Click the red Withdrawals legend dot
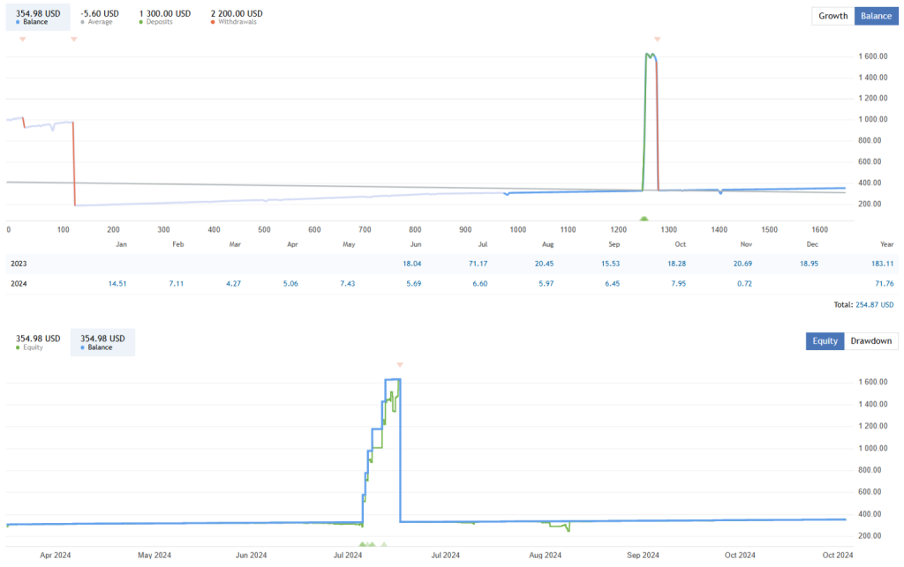This screenshot has height=567, width=904. [x=214, y=21]
